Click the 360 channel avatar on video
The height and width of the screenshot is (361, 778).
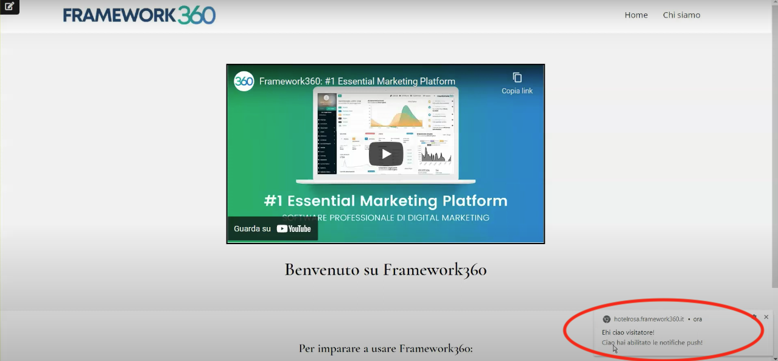[x=244, y=81]
